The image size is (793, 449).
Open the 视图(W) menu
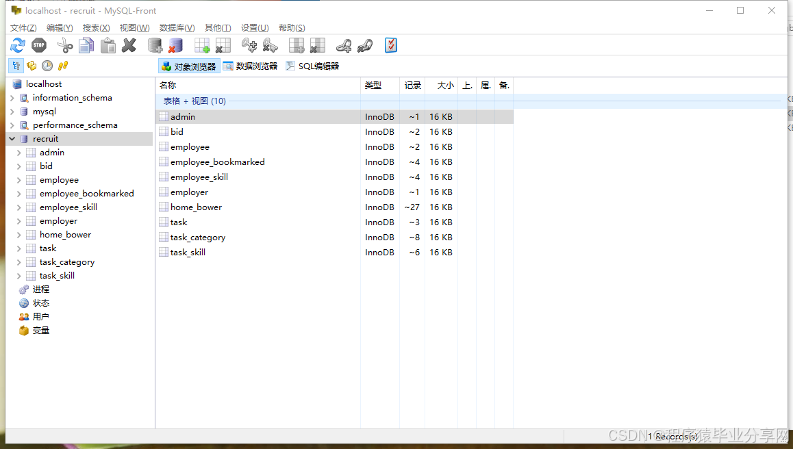click(x=134, y=28)
